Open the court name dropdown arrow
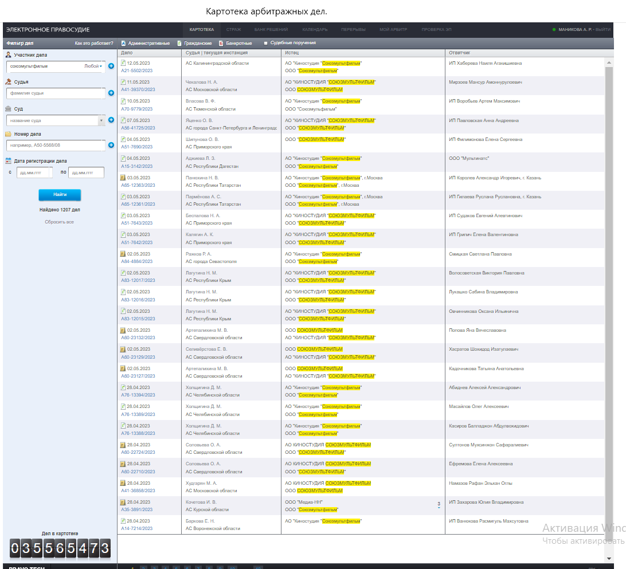The image size is (626, 569). 101,120
